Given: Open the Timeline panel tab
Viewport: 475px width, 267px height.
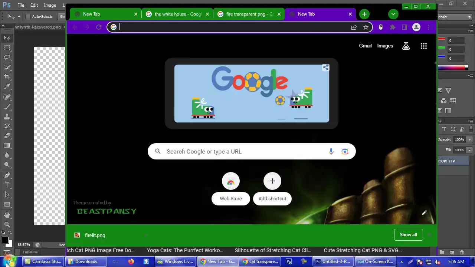Looking at the screenshot, I should click(30, 252).
